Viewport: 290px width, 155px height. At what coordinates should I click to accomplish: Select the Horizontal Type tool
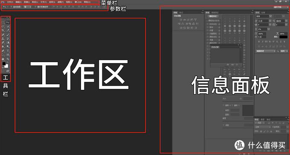(x=8, y=51)
